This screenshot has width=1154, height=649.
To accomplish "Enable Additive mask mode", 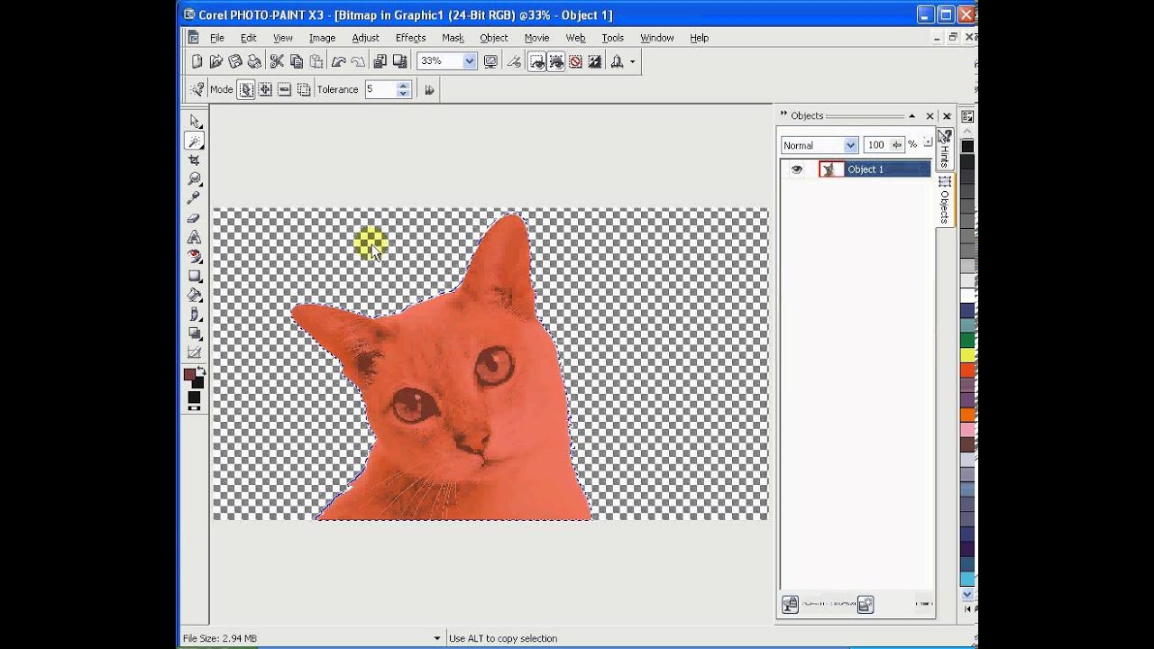I will [x=265, y=89].
